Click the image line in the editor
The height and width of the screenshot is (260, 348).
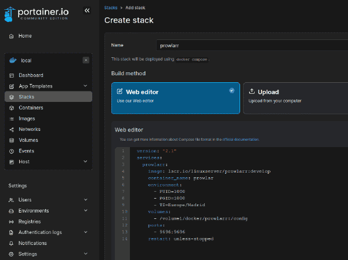(x=209, y=171)
